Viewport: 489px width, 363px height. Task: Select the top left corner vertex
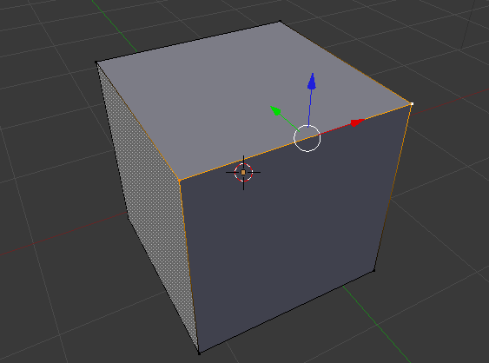[x=96, y=63]
